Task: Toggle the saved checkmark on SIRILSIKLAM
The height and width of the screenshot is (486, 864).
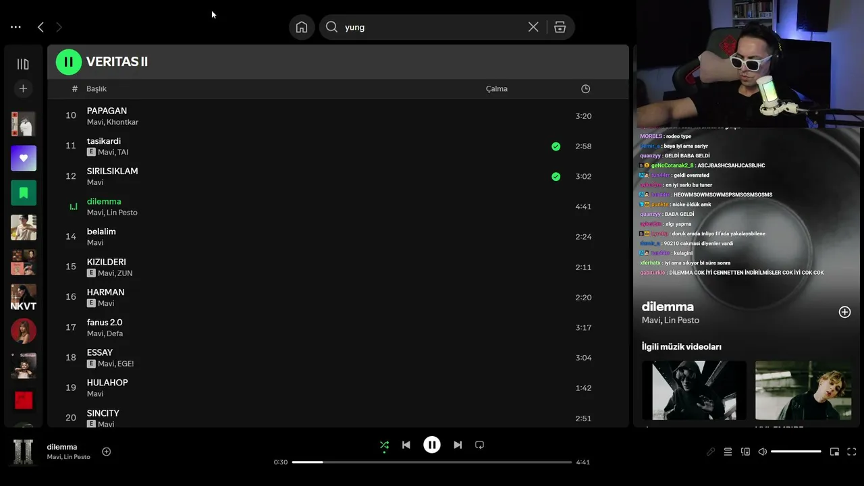Action: coord(556,177)
